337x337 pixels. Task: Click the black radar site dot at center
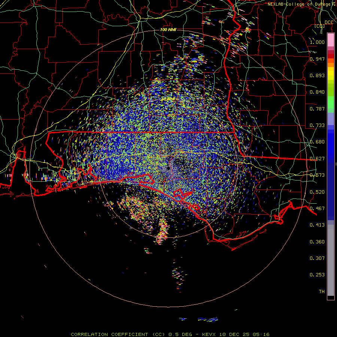(168, 168)
